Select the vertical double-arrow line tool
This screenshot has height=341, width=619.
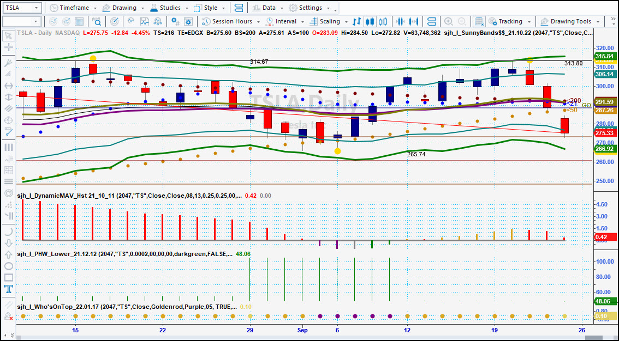pyautogui.click(x=8, y=97)
